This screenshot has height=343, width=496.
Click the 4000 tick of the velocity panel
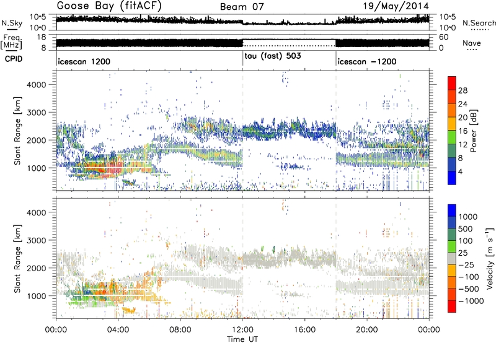coord(37,212)
